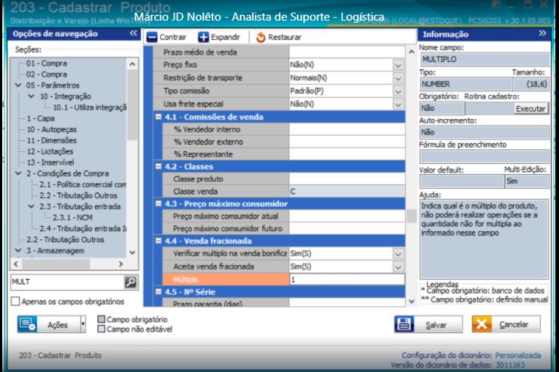Click the Cancelar button

click(x=506, y=324)
